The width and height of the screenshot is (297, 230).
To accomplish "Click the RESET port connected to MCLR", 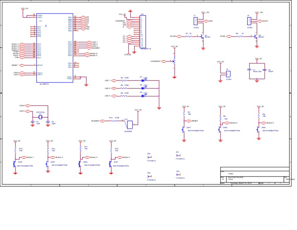I will pyautogui.click(x=22, y=65).
